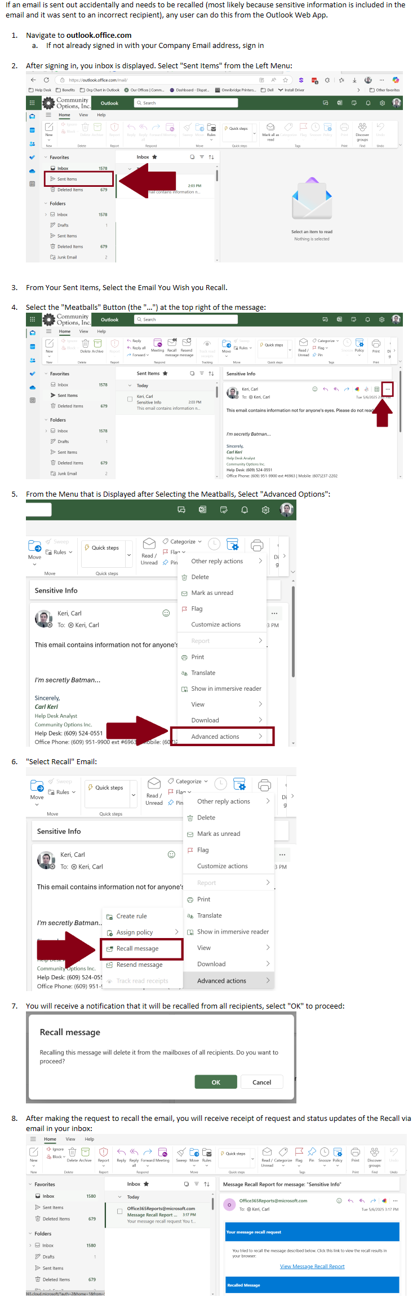Tick checkbox beside Message Recall Report in step 8

119,1211
